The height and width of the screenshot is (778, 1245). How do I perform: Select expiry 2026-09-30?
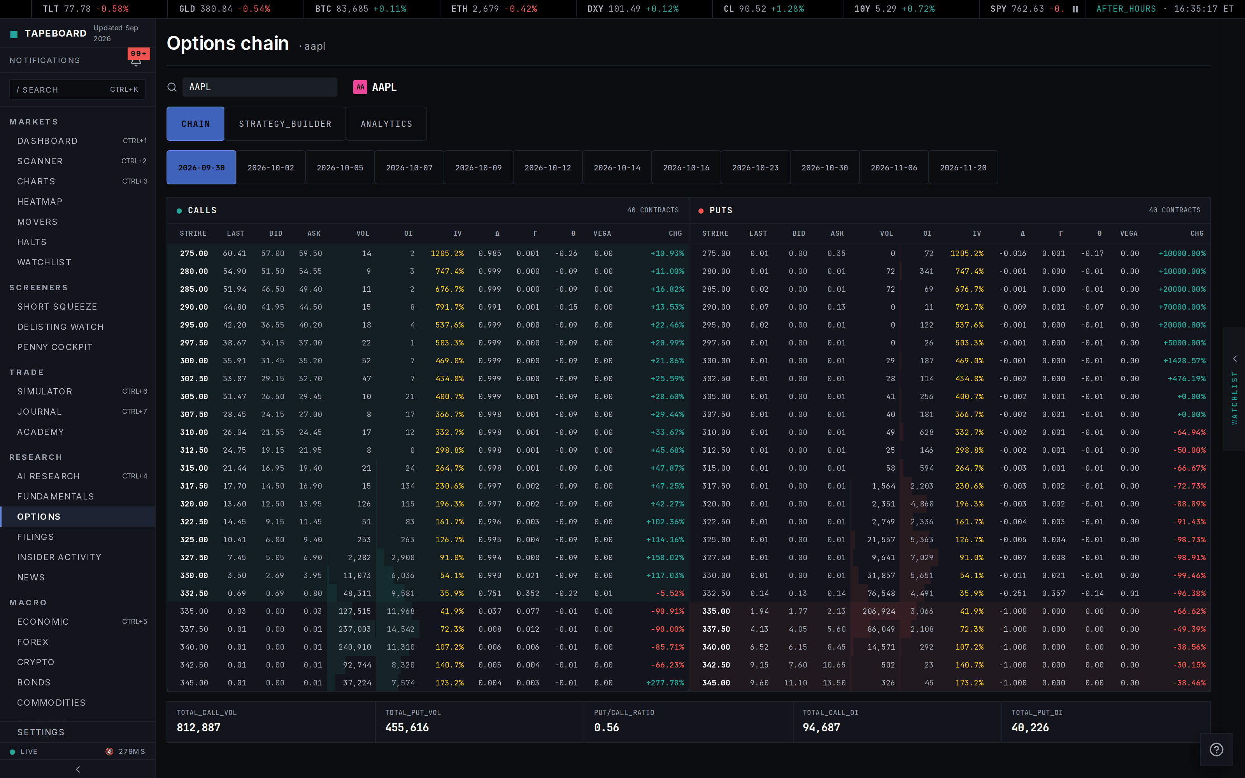[201, 168]
